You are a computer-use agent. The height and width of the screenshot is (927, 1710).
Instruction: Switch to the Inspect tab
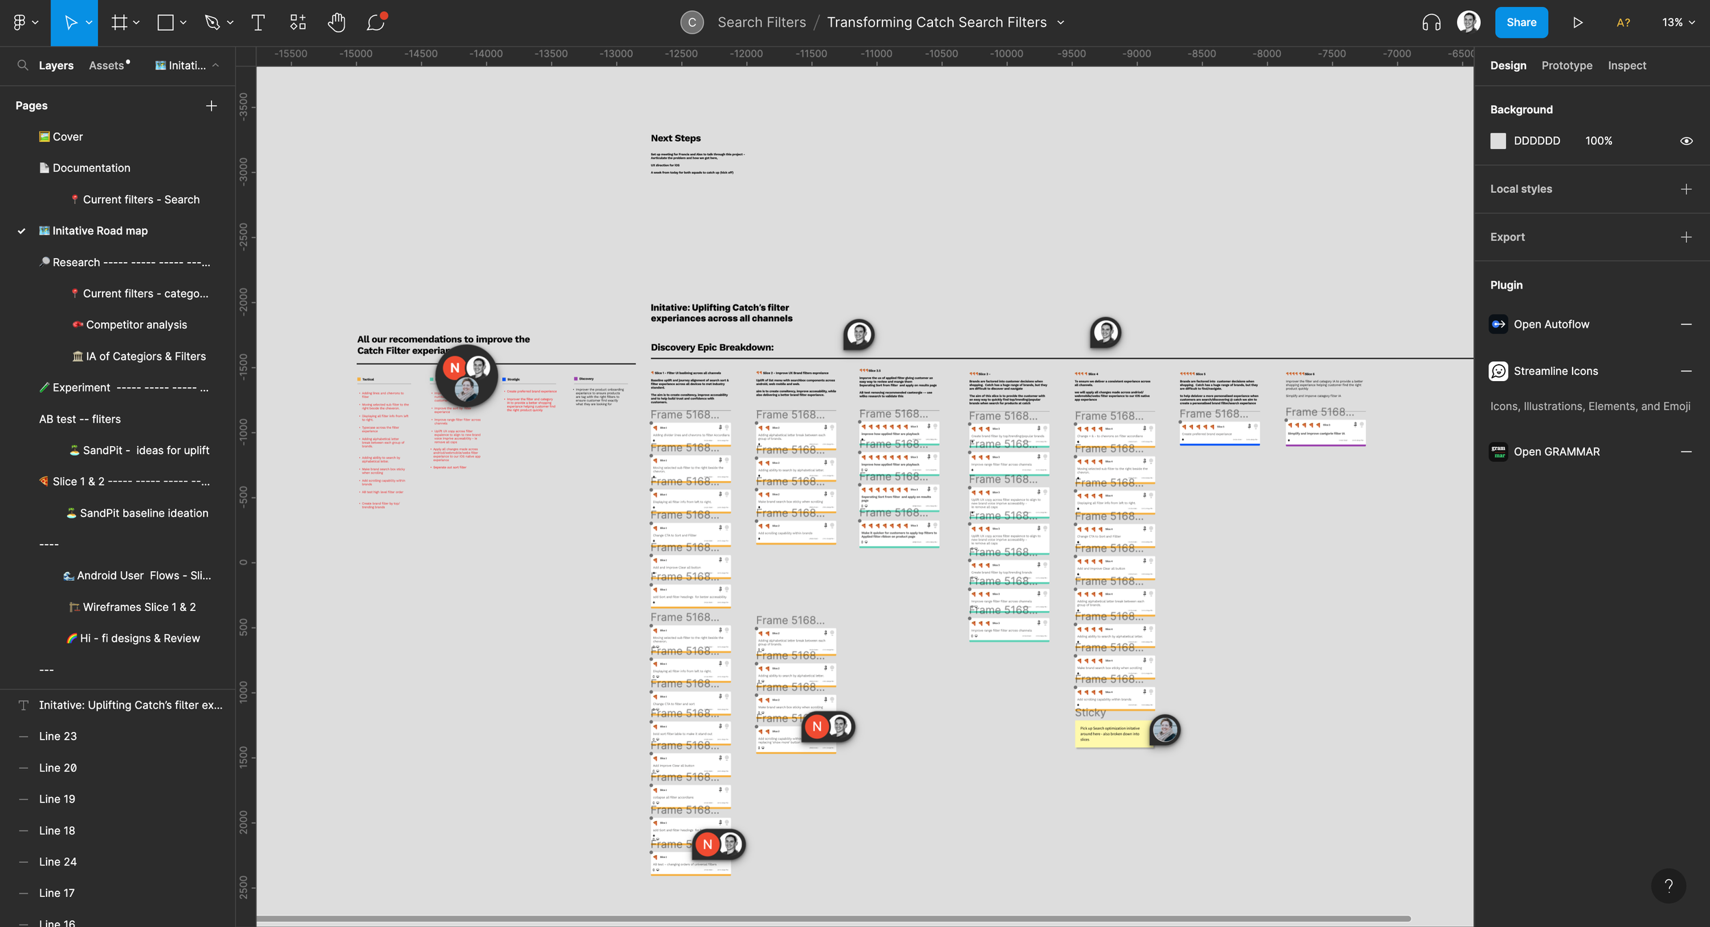pos(1627,66)
